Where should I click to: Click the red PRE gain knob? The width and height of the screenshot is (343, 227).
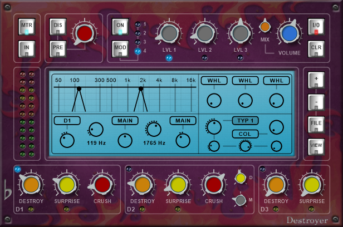pyautogui.click(x=85, y=33)
